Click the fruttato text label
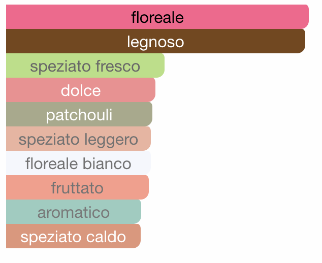The height and width of the screenshot is (263, 322). [x=77, y=188]
